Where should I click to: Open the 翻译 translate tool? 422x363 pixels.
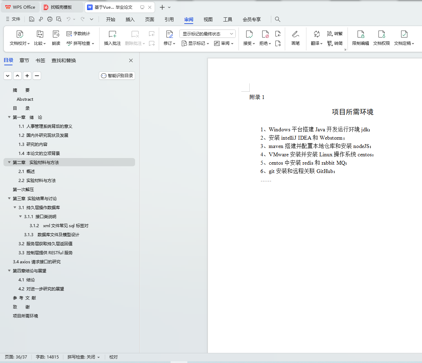click(x=316, y=38)
